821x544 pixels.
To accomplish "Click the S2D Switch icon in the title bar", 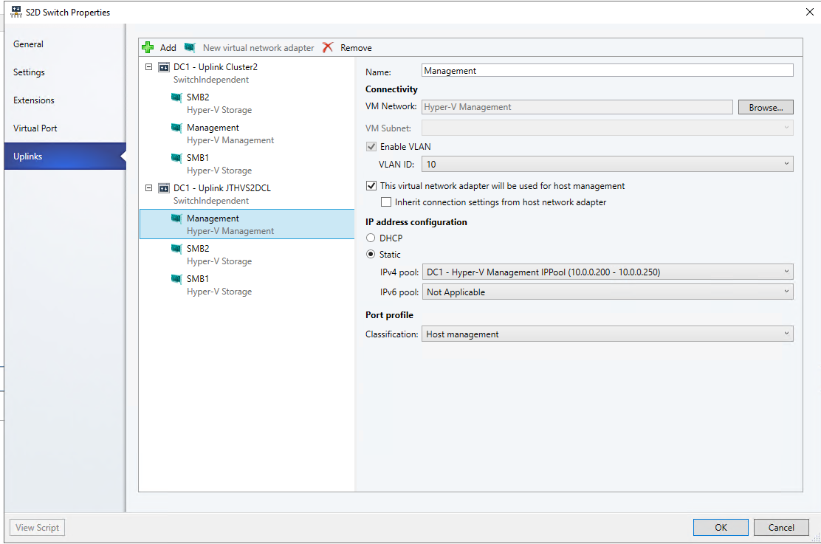I will (17, 11).
